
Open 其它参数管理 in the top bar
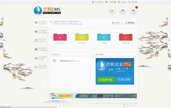click(x=98, y=2)
